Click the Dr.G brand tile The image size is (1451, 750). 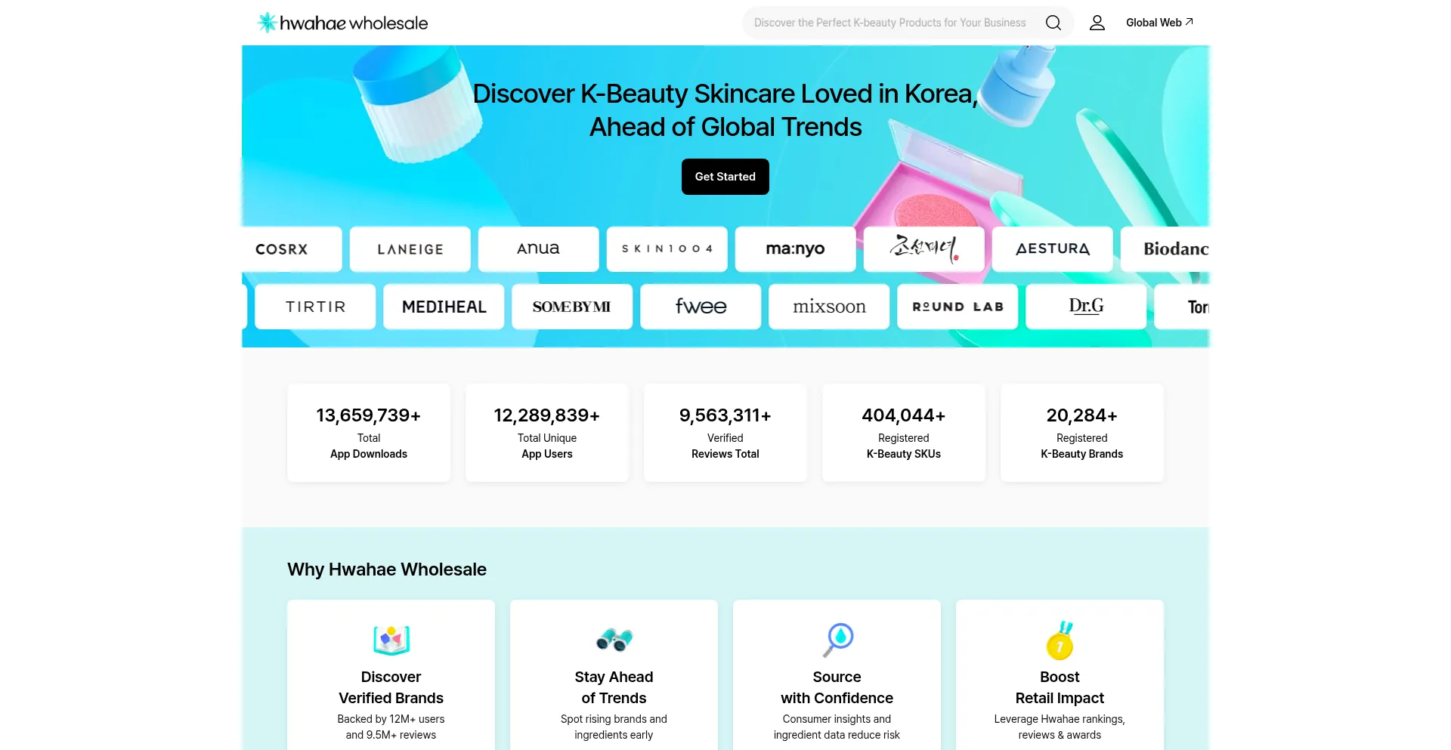click(1085, 307)
